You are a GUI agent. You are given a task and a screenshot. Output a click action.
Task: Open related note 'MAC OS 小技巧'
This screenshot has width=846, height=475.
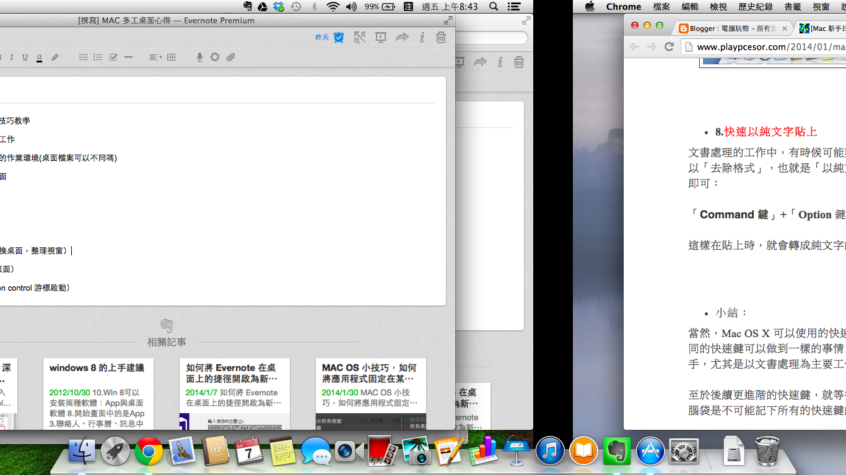pyautogui.click(x=371, y=394)
